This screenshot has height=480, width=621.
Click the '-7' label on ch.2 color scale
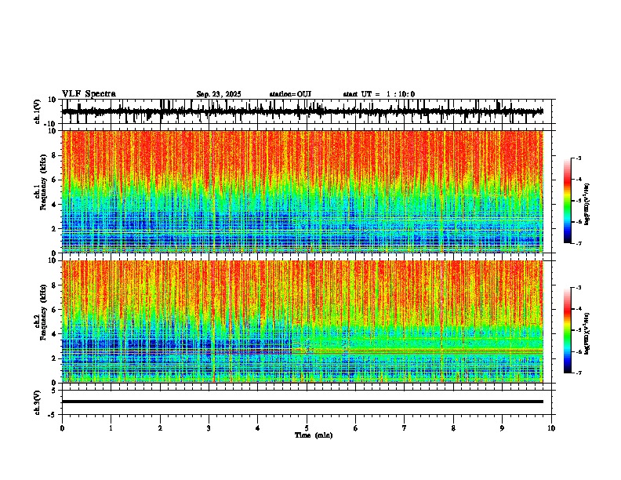[578, 373]
